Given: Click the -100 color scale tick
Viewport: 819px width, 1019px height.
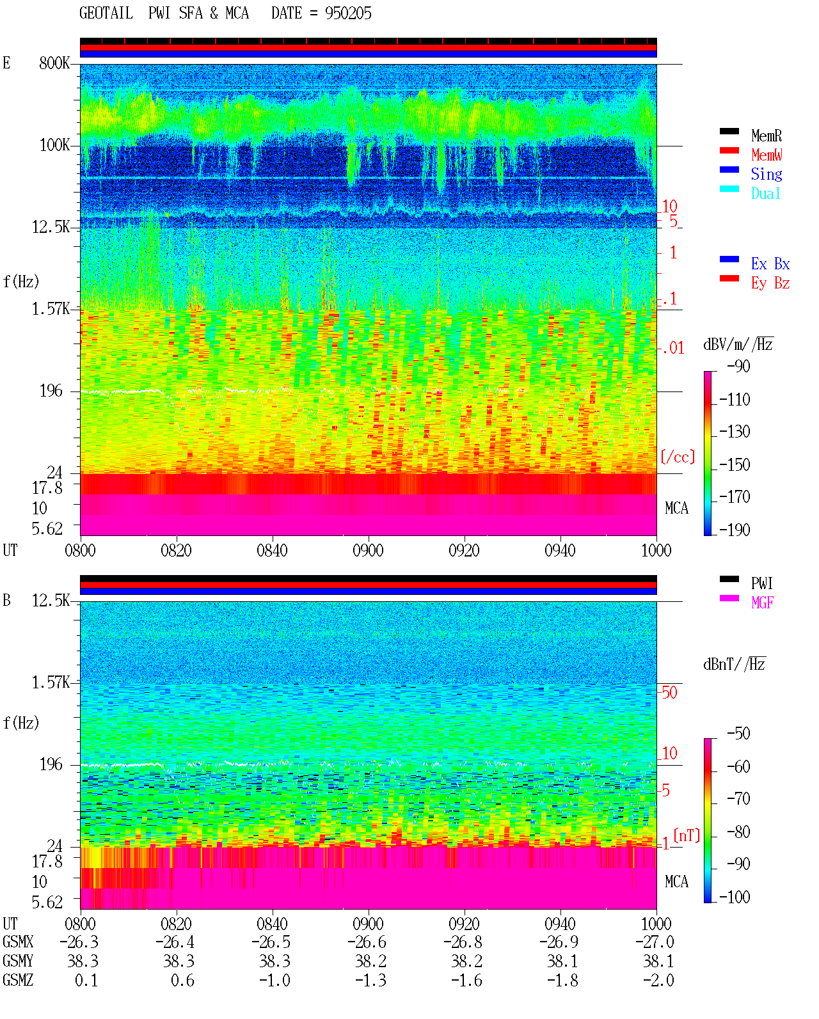Looking at the screenshot, I should 735,897.
